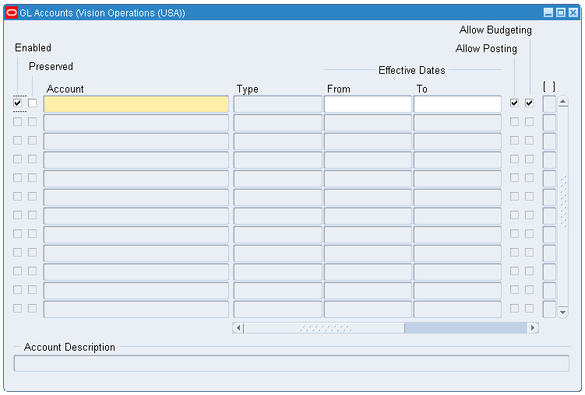Check the Preserved checkbox in first row
This screenshot has height=395, width=585.
tap(33, 103)
